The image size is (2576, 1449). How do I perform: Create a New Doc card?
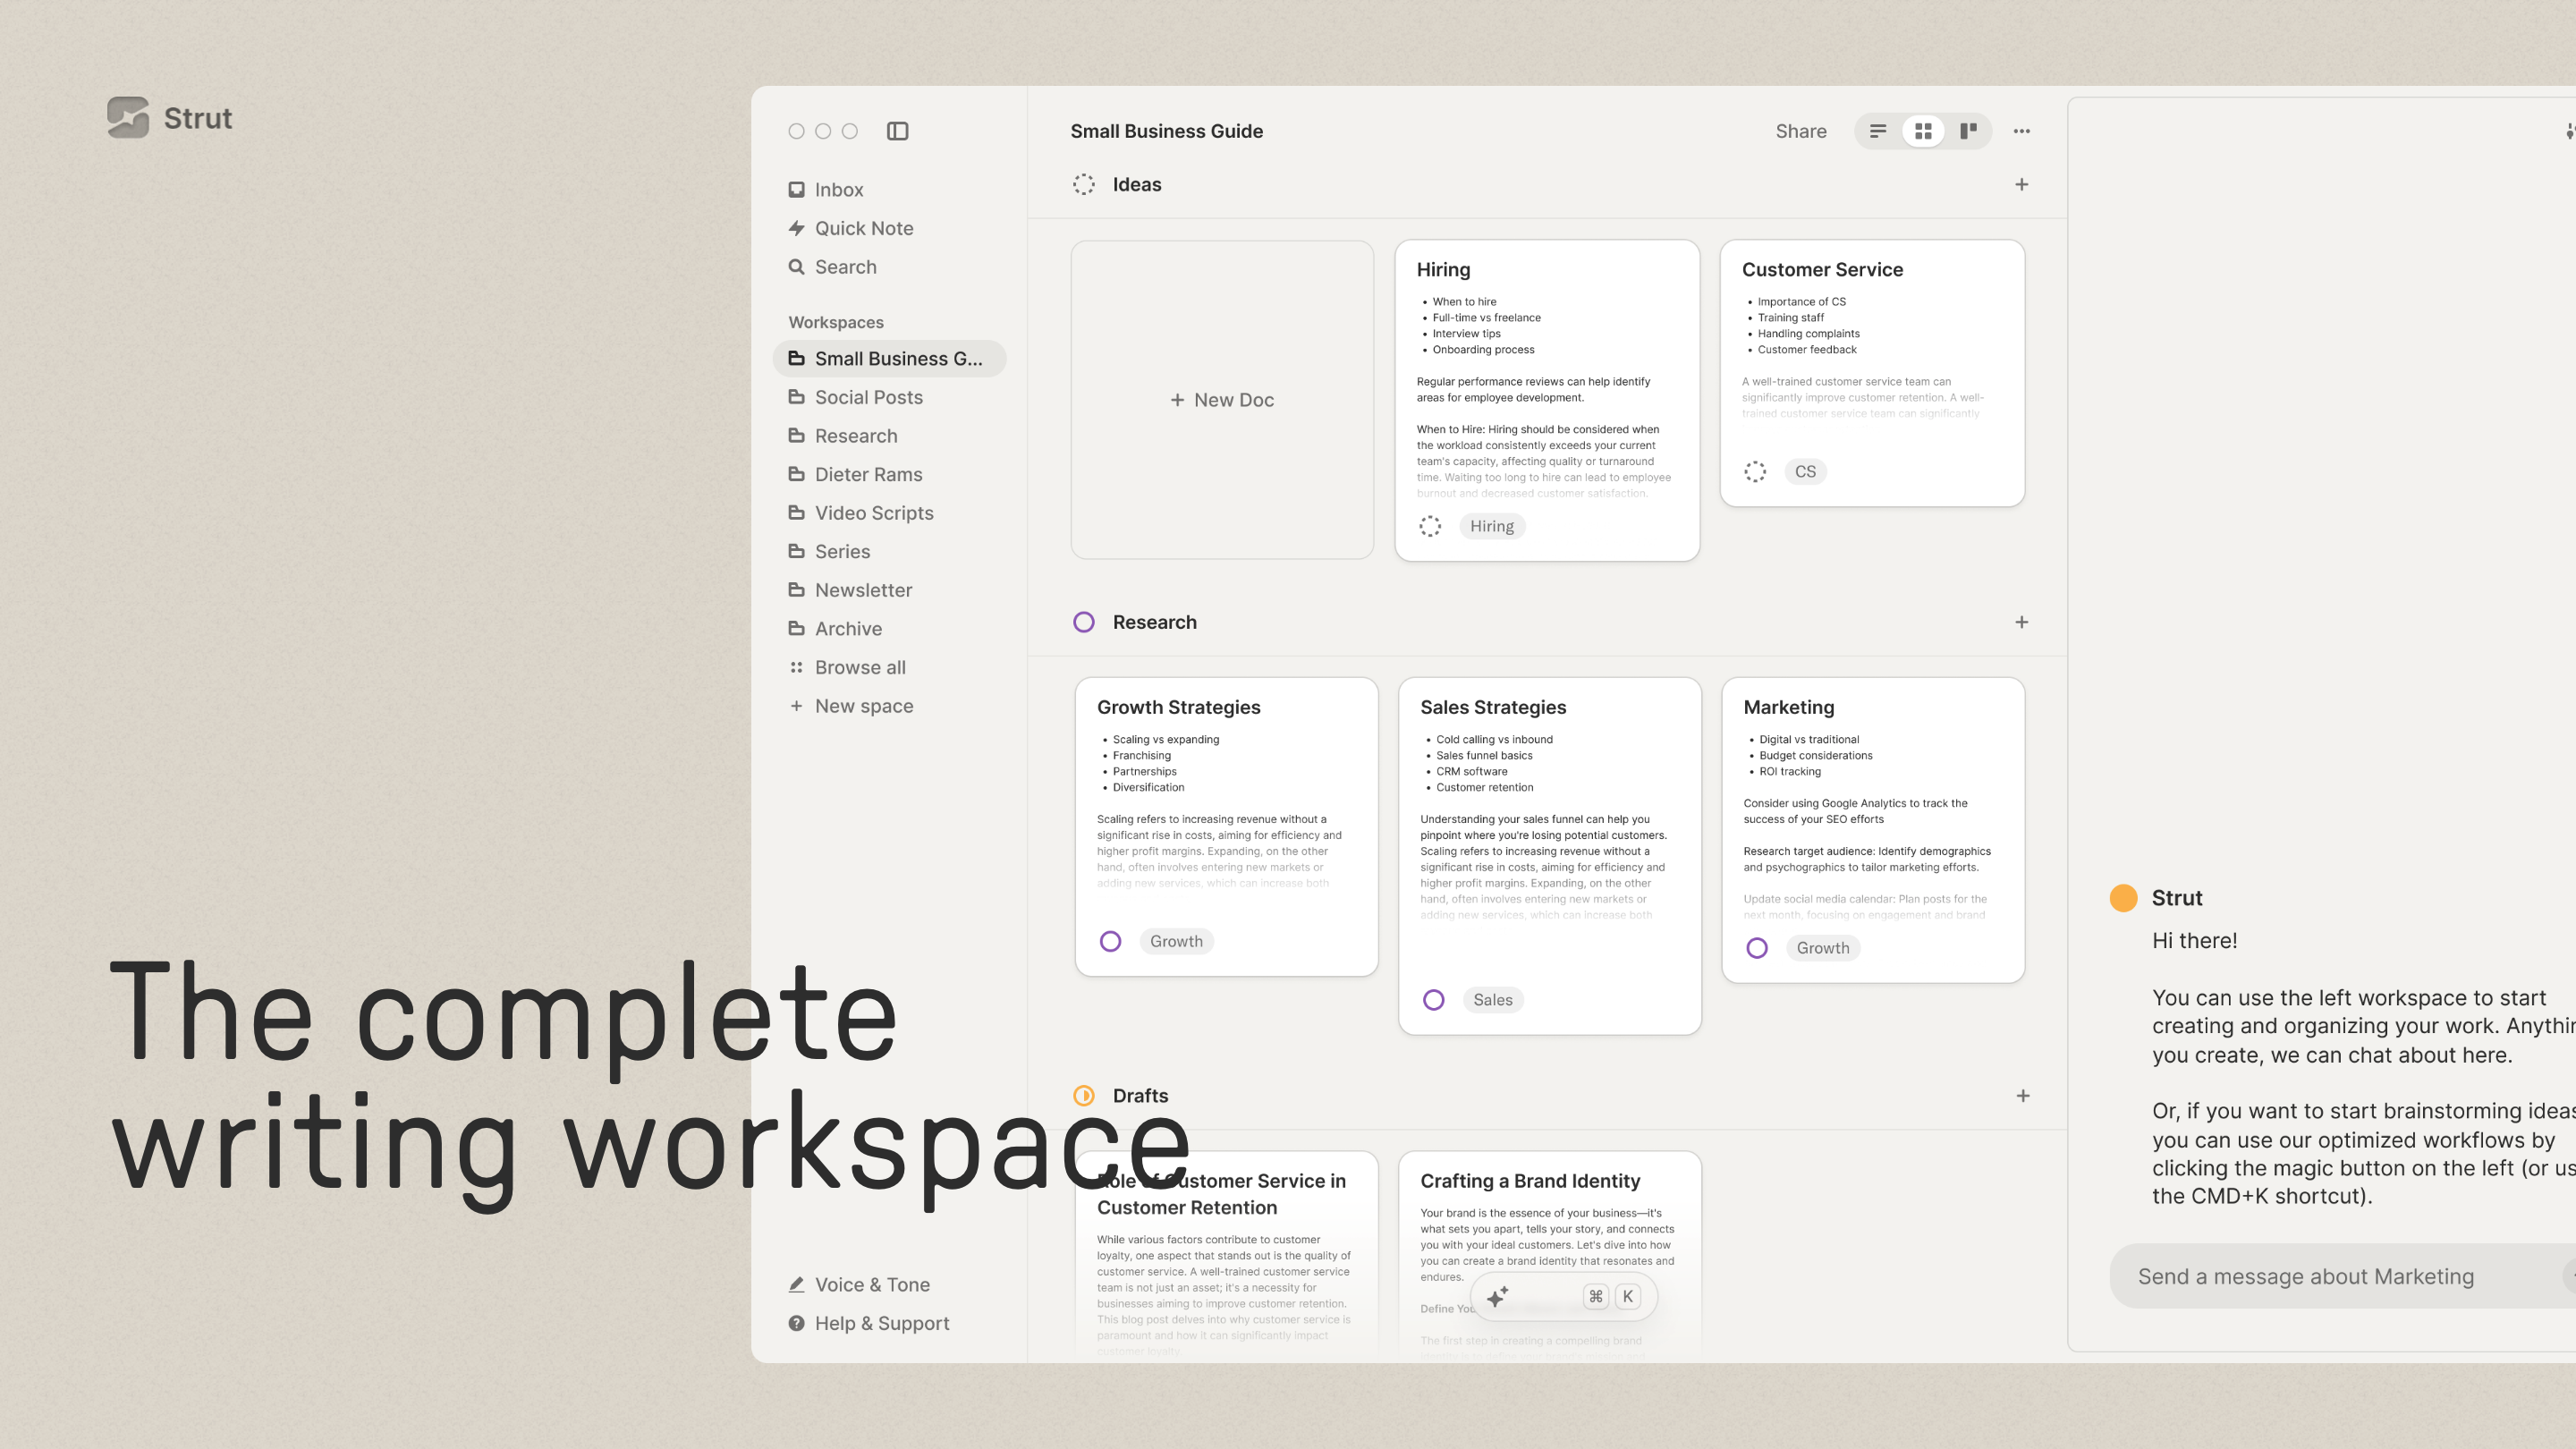(1222, 400)
